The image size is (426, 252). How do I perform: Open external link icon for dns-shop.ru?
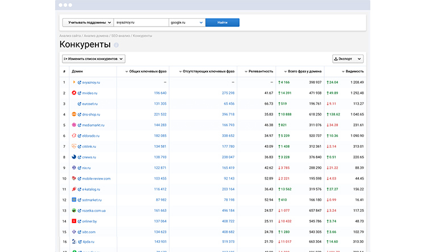coord(80,114)
